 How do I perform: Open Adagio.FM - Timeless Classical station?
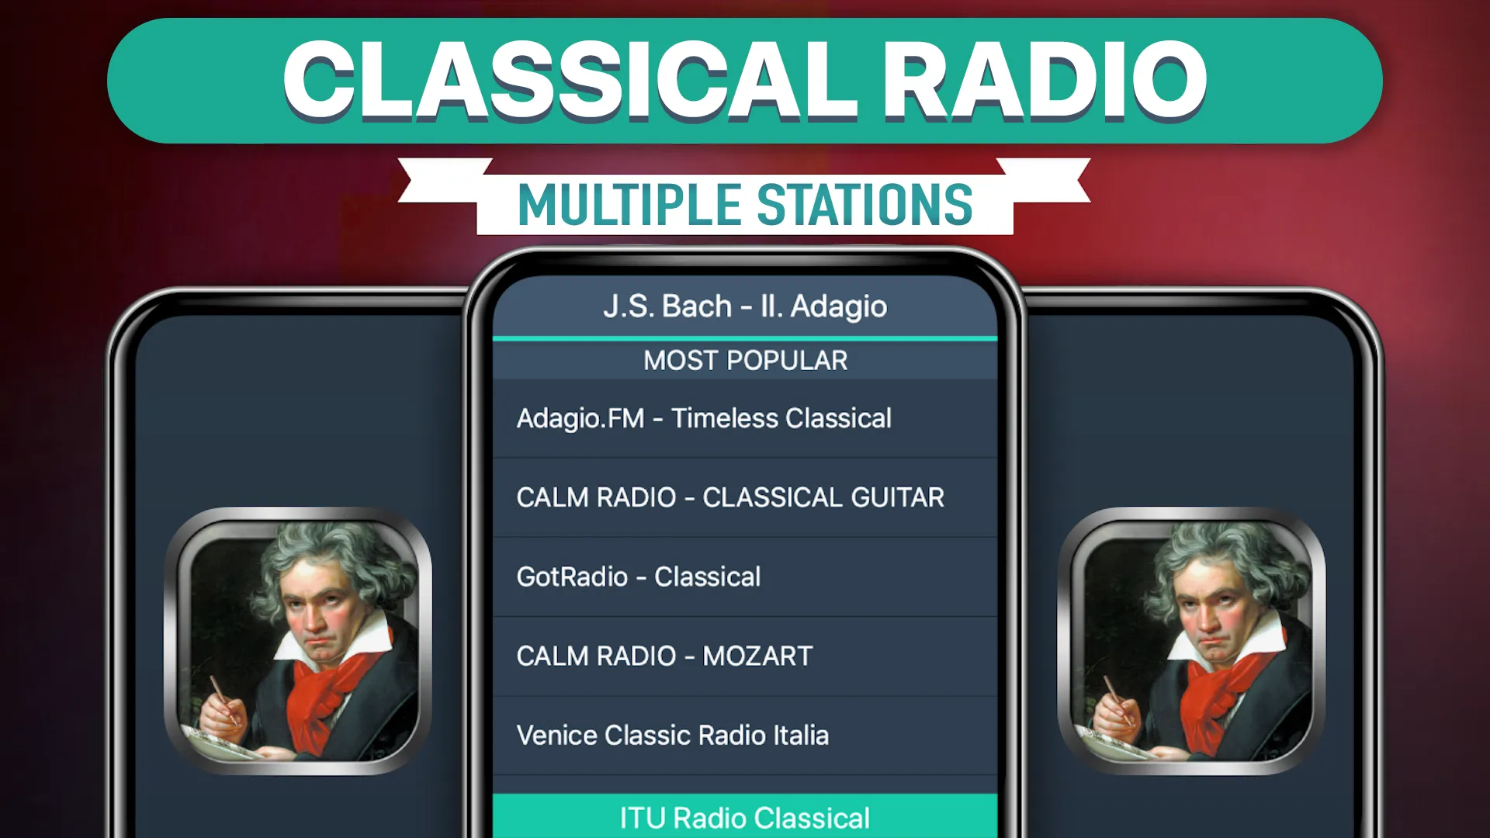coord(745,417)
